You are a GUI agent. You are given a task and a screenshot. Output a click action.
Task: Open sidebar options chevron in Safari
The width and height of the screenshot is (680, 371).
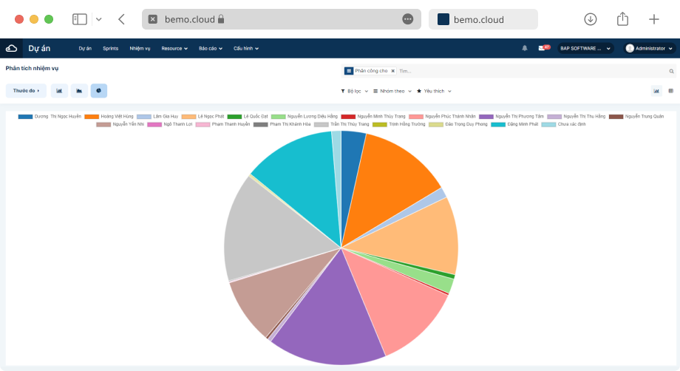99,19
